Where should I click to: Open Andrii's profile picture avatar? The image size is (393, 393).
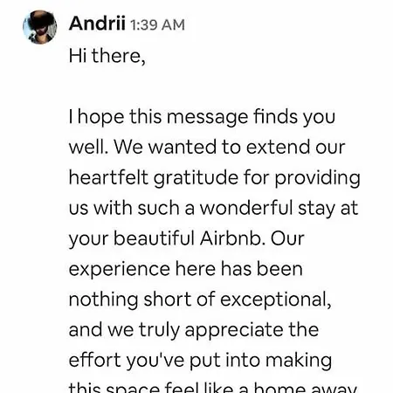tap(40, 27)
